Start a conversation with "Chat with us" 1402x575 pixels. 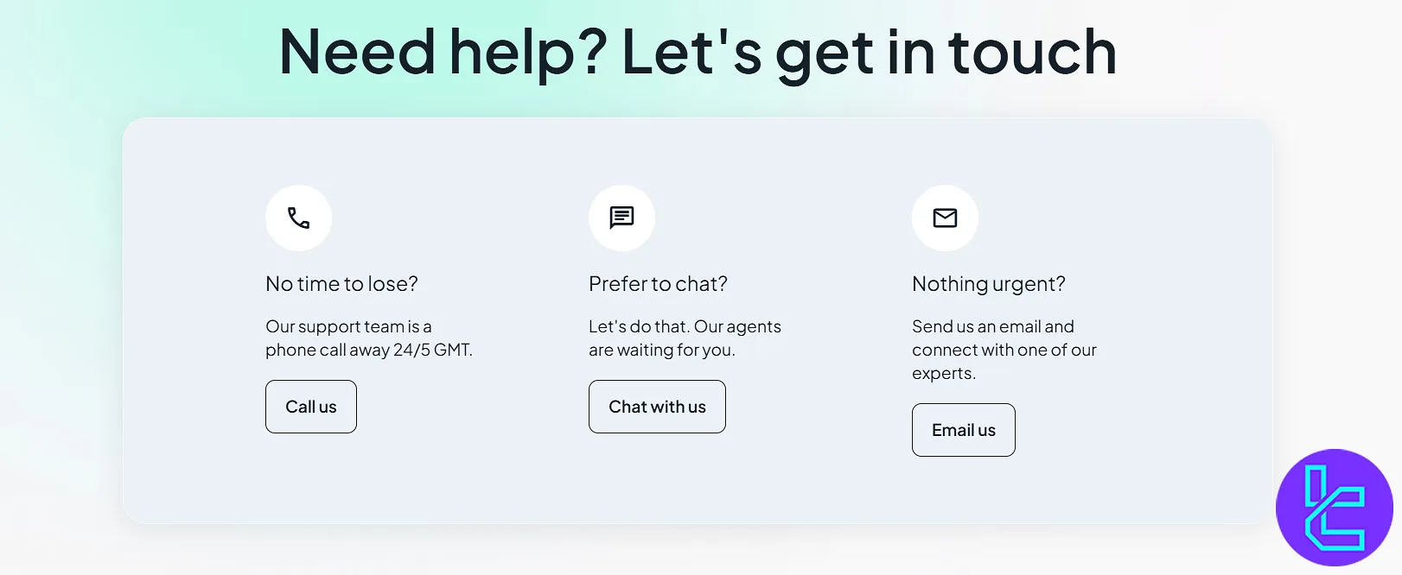[x=657, y=407]
